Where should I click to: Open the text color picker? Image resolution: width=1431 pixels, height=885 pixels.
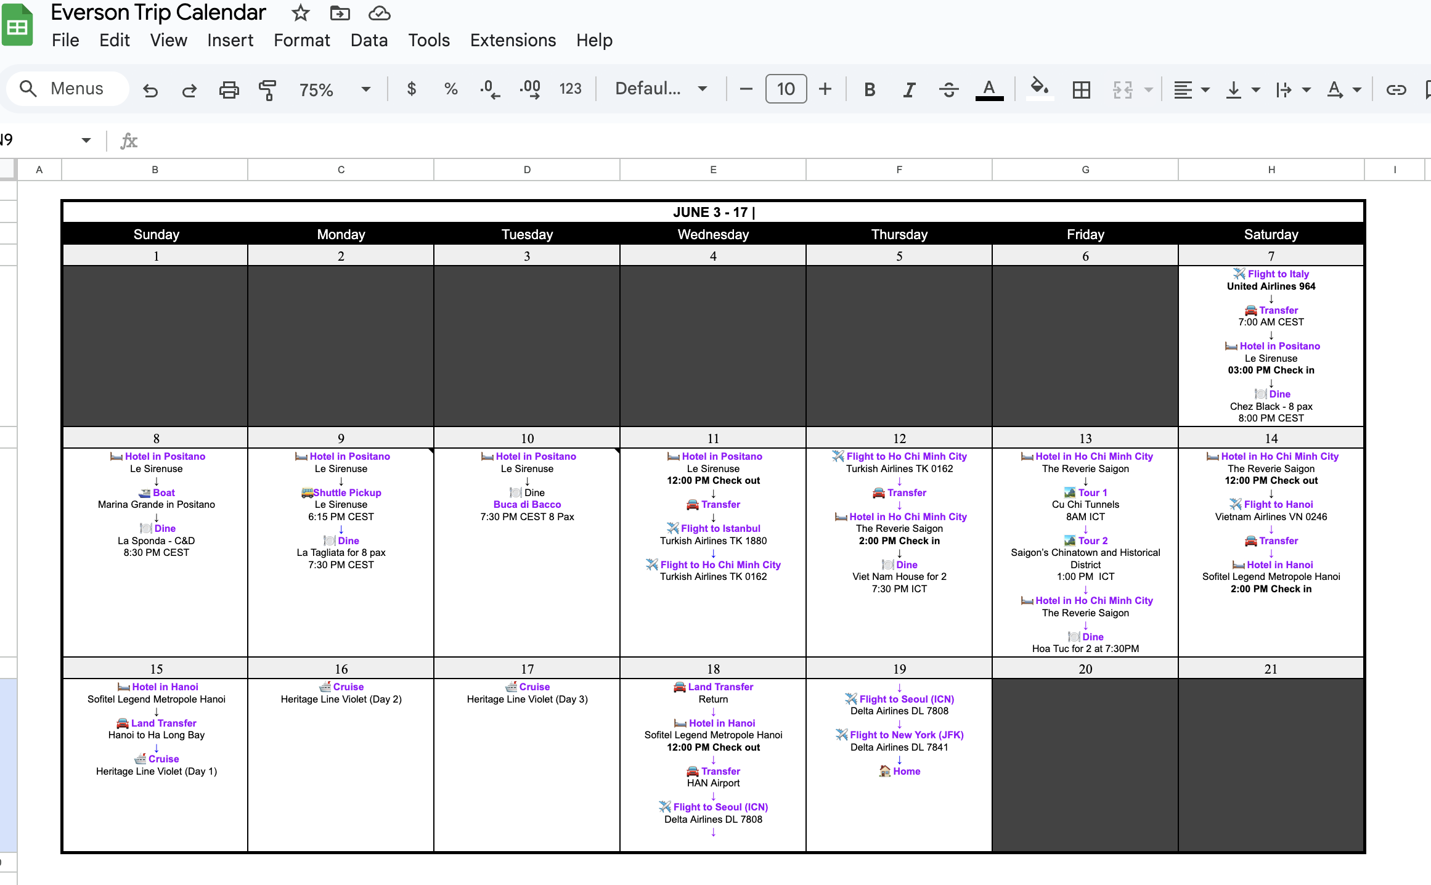tap(989, 90)
